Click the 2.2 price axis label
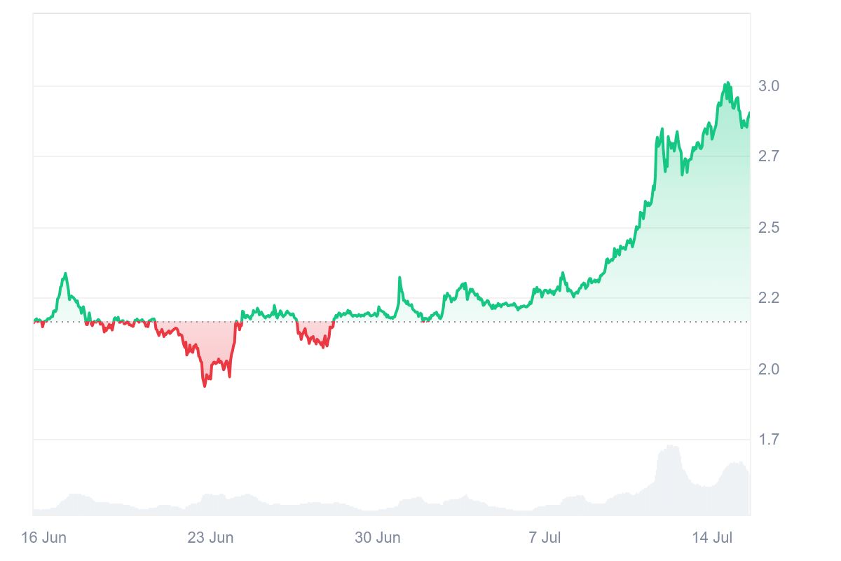The width and height of the screenshot is (841, 561). pos(769,298)
